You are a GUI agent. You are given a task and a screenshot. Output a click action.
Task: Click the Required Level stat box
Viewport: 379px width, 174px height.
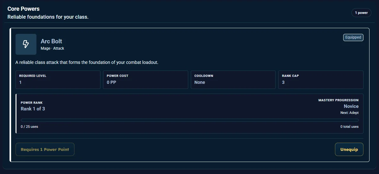coord(58,80)
